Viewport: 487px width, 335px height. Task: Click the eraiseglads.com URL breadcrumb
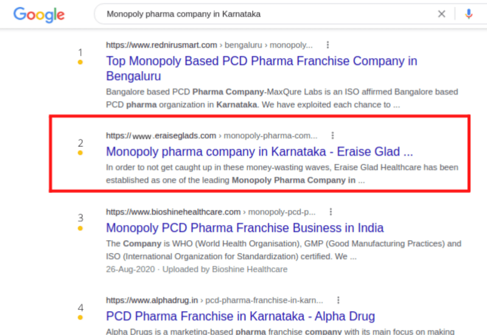(161, 136)
